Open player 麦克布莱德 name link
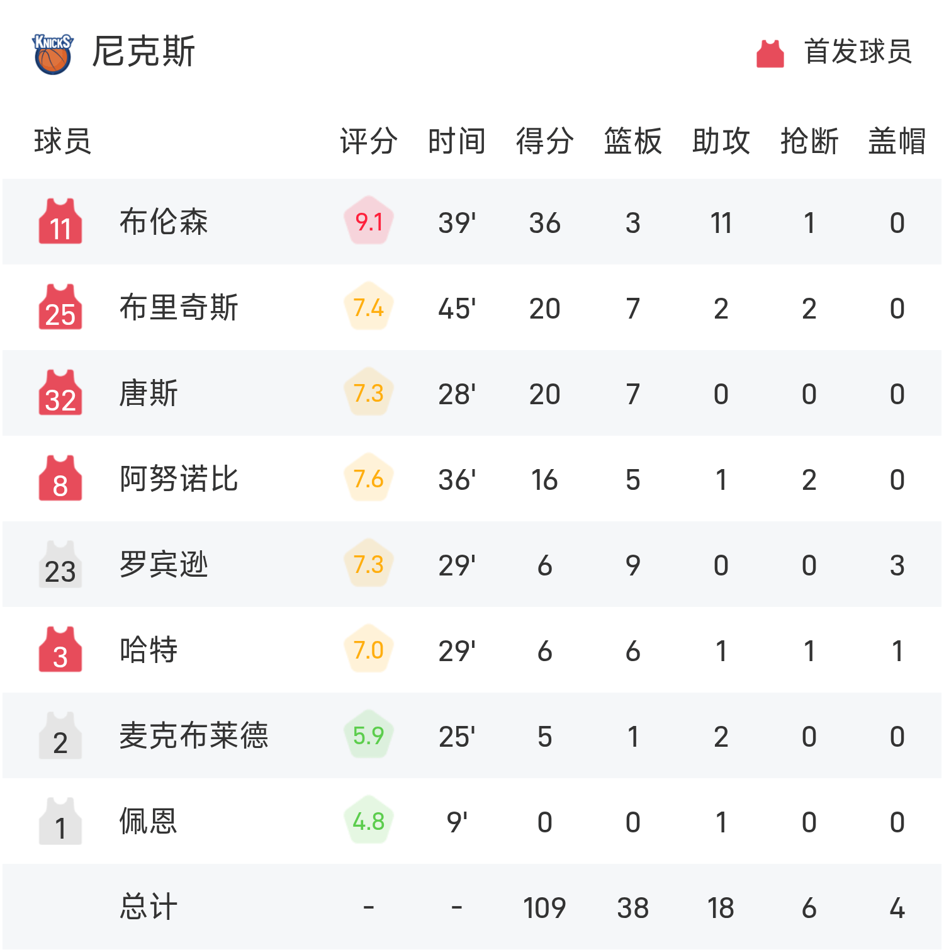 point(194,735)
